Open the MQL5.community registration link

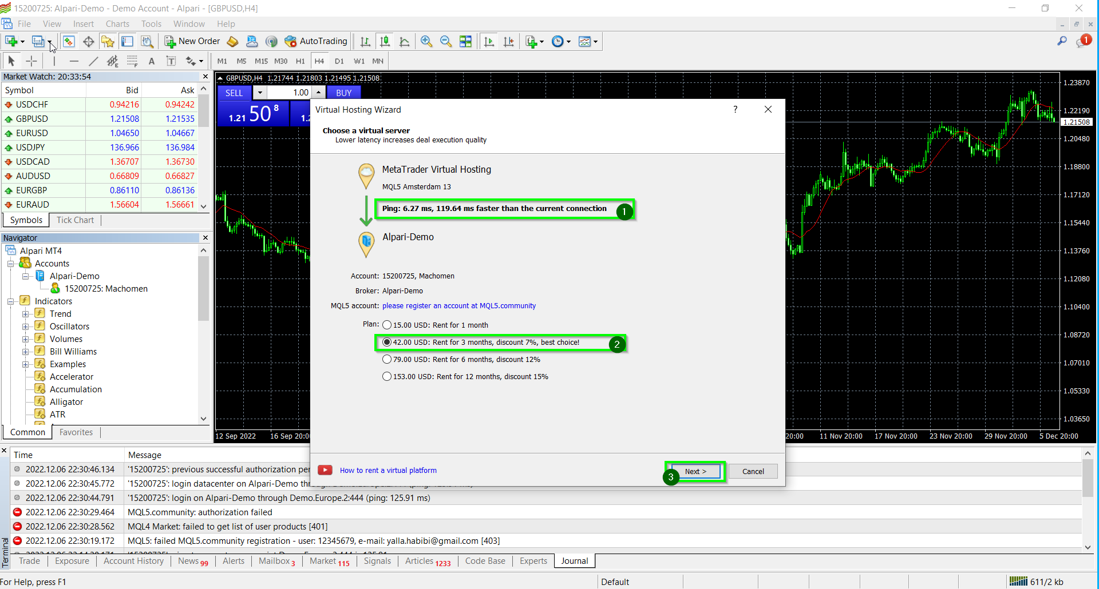tap(459, 306)
